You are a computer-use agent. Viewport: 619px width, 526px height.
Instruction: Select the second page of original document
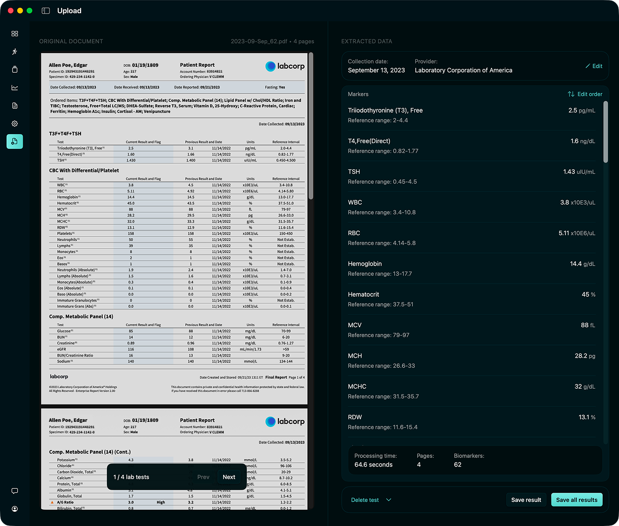coord(174,459)
